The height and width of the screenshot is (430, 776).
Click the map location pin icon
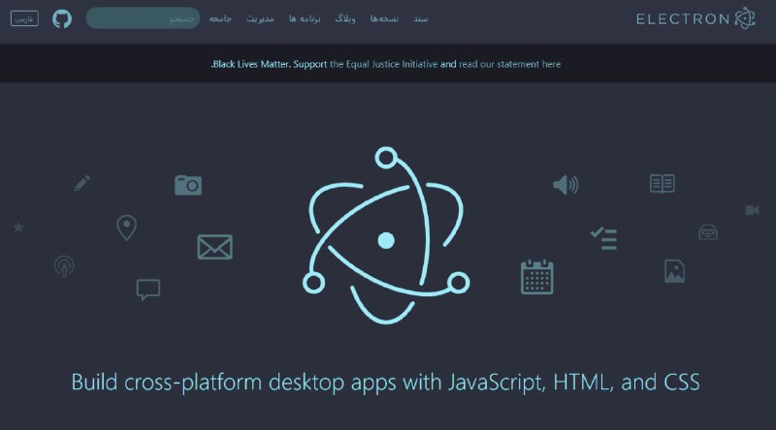(127, 228)
